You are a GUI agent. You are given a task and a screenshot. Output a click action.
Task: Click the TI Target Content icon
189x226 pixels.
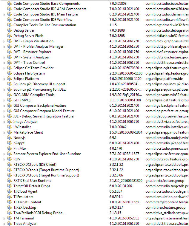(10, 202)
